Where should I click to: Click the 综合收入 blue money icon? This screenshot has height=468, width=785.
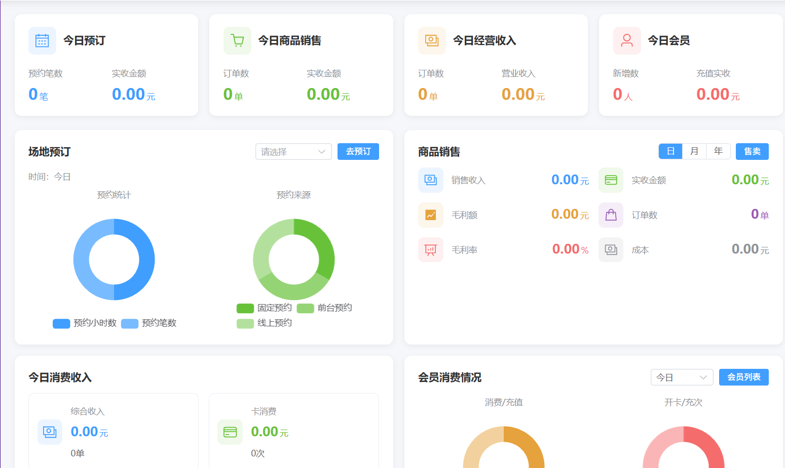coord(50,432)
